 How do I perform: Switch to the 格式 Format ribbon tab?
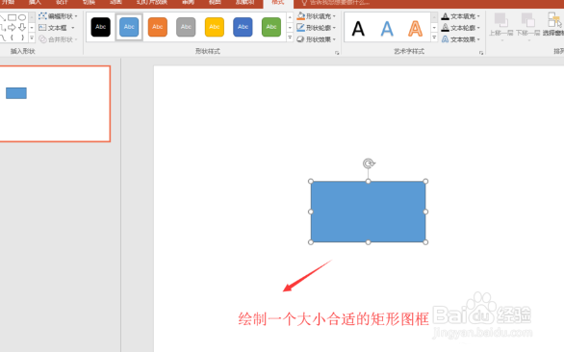(x=278, y=3)
